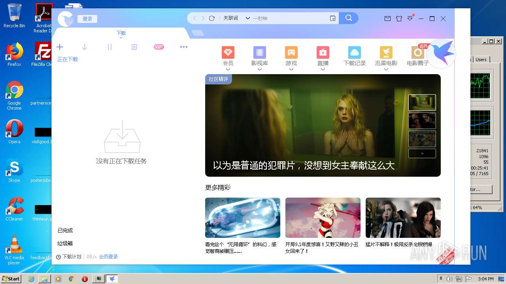The image size is (506, 284).
Task: Open Firefox desktop shortcut
Action: point(14,54)
